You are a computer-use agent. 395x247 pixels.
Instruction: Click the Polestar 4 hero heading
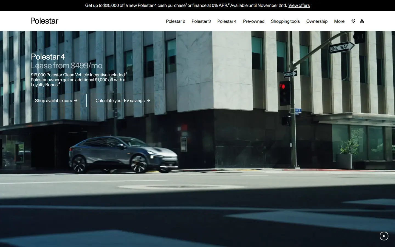[48, 57]
